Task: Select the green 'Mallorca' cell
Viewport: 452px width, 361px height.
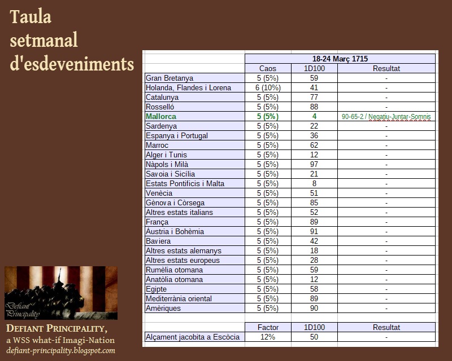Action: pos(194,116)
